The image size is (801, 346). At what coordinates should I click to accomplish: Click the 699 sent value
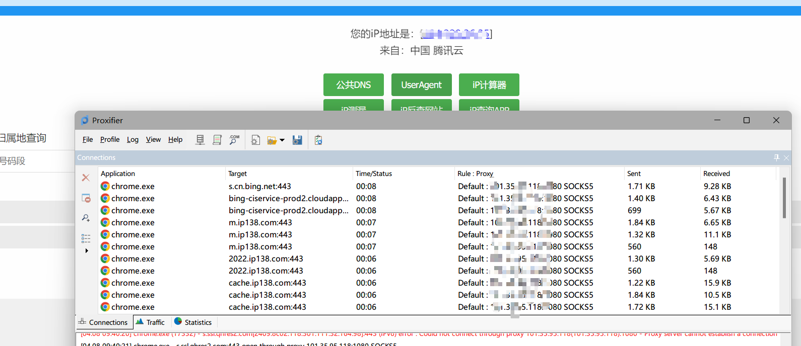coord(635,210)
